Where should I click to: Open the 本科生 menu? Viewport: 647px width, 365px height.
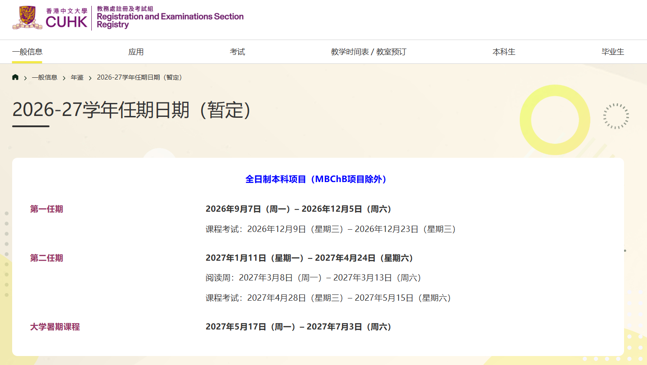point(504,52)
